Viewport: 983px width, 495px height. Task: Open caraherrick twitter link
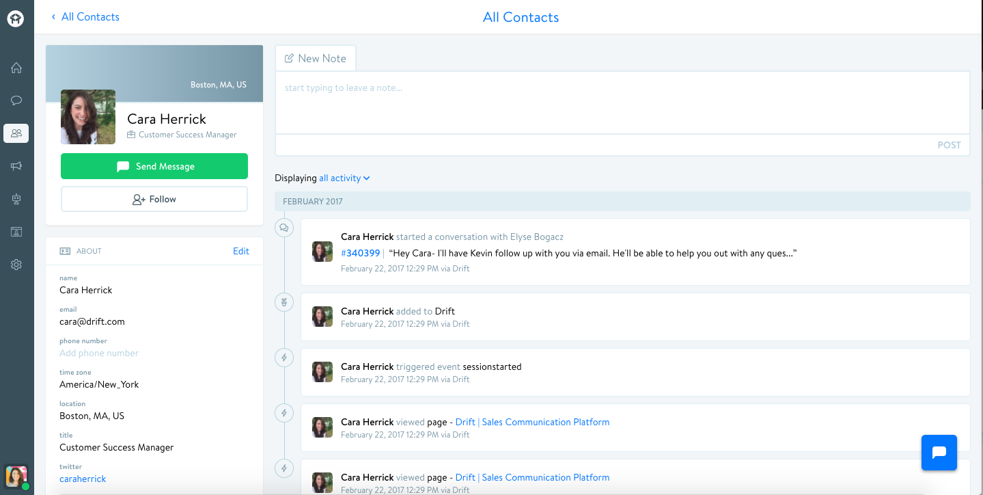point(83,479)
